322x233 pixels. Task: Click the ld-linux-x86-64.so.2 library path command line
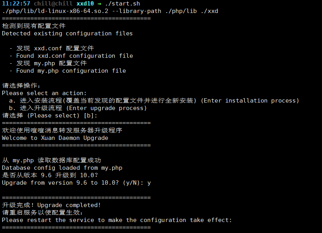[110, 11]
